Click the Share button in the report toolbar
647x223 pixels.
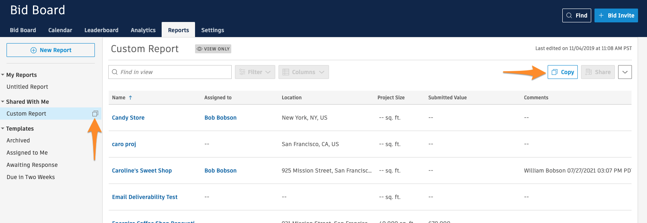pyautogui.click(x=598, y=72)
